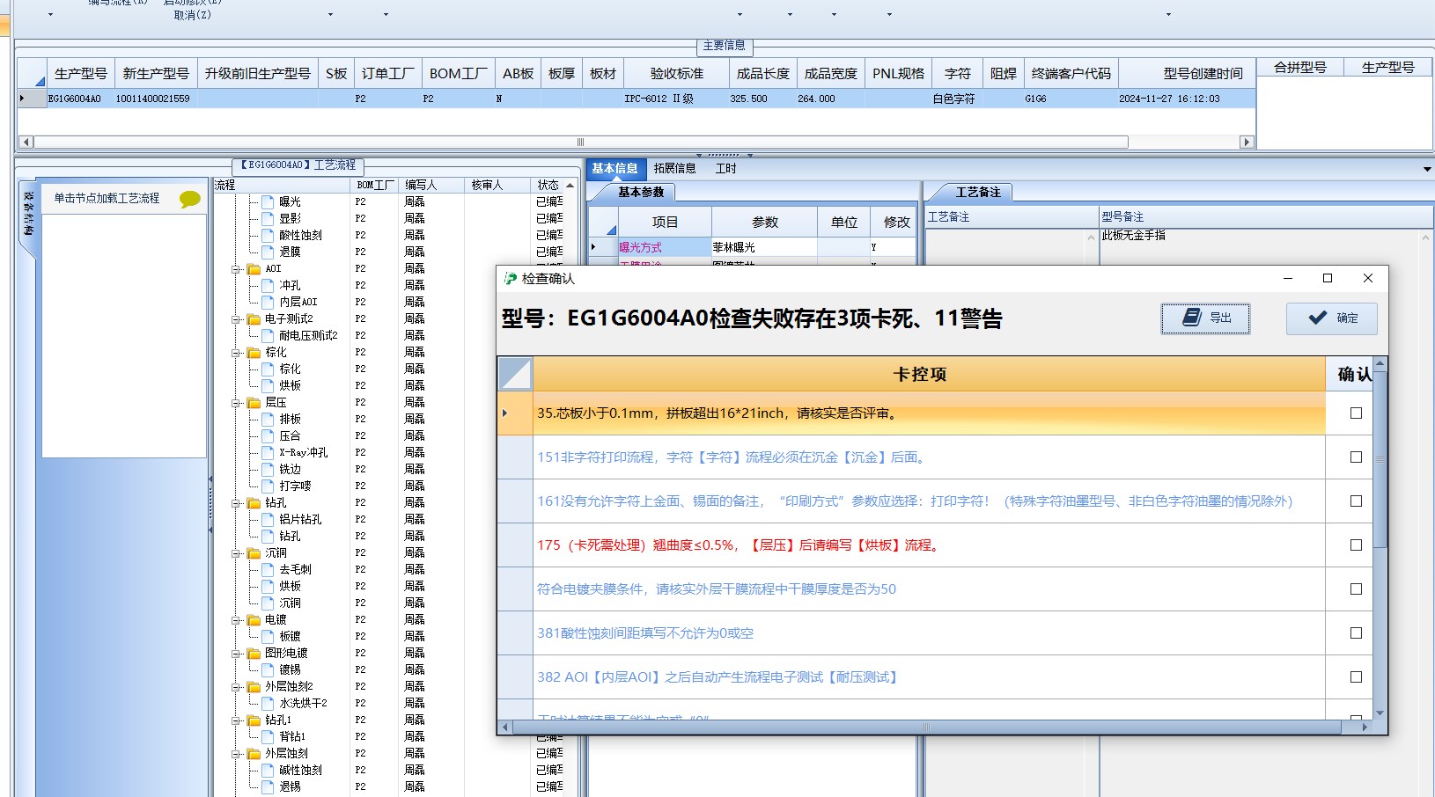The height and width of the screenshot is (797, 1435).
Task: Sort by the 生产型号 column header
Action: pyautogui.click(x=80, y=74)
